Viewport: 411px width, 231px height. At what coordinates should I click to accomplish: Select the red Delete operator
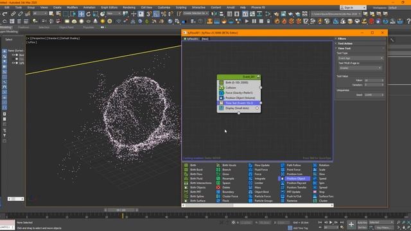click(x=218, y=187)
